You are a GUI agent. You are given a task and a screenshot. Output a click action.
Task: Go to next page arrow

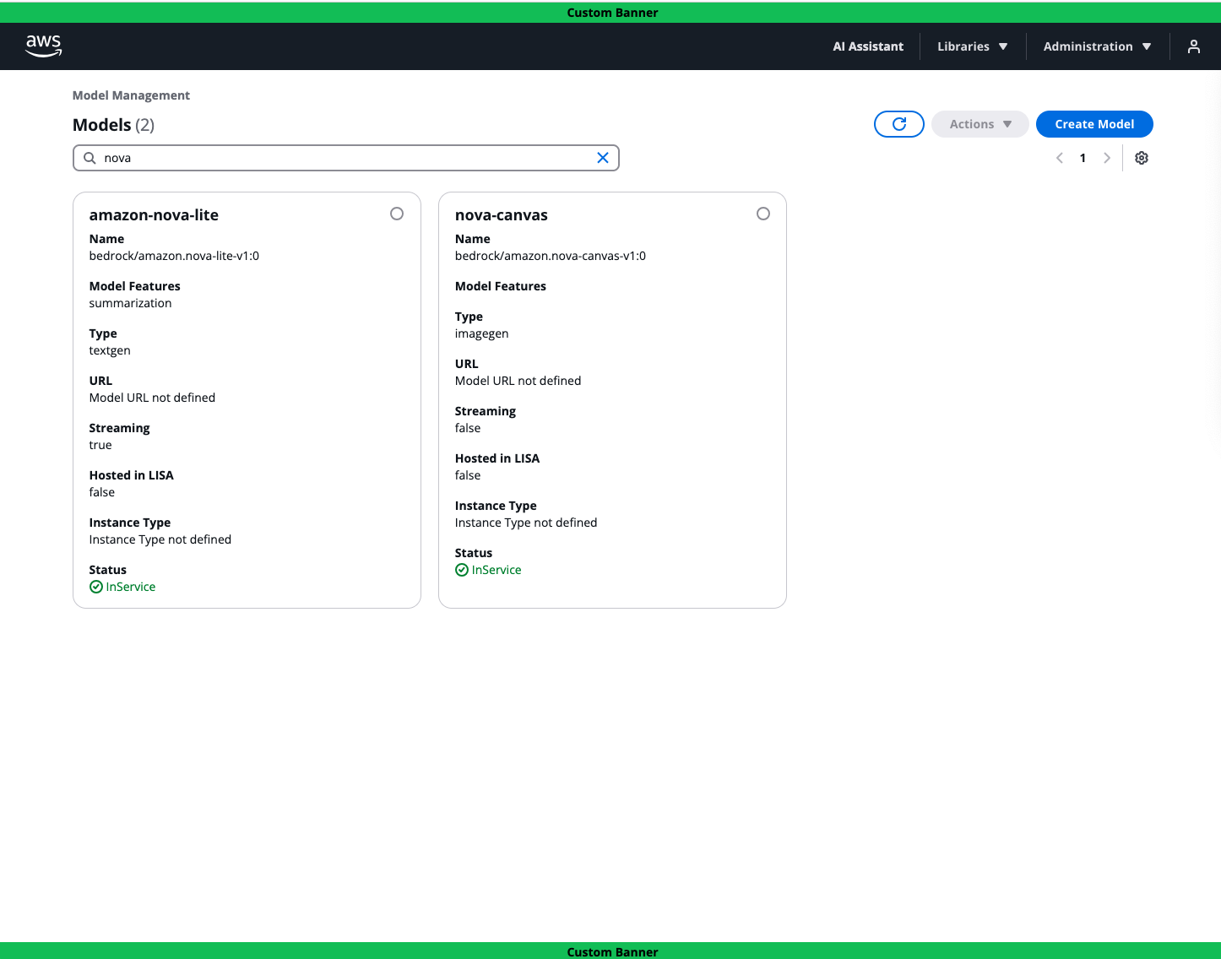point(1107,158)
